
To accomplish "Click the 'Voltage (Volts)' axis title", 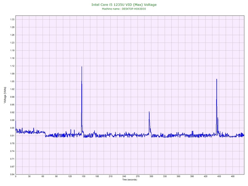I will pyautogui.click(x=5, y=95).
